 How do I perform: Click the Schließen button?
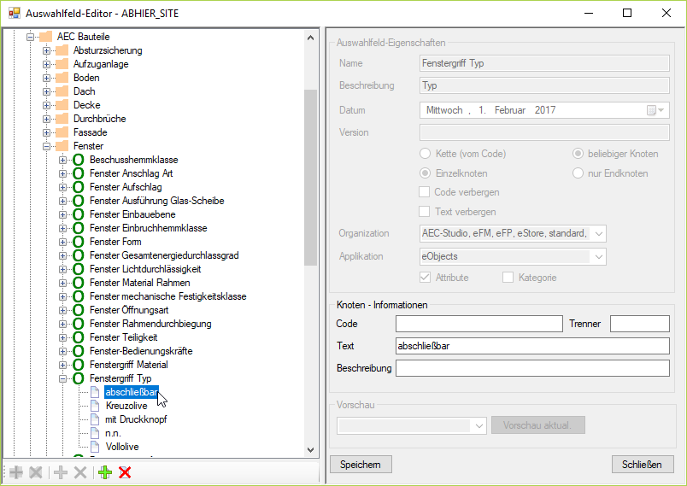pyautogui.click(x=643, y=465)
